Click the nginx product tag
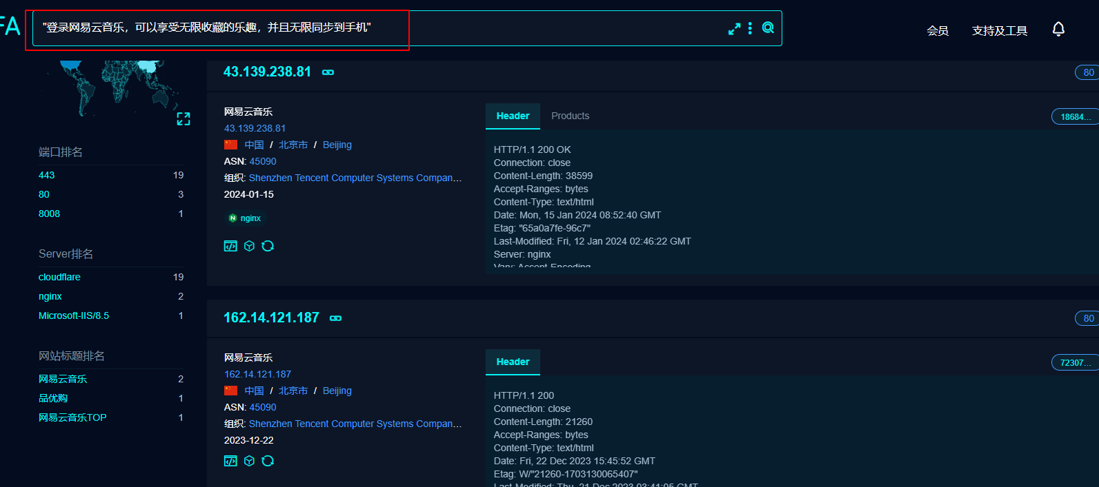 pyautogui.click(x=245, y=218)
